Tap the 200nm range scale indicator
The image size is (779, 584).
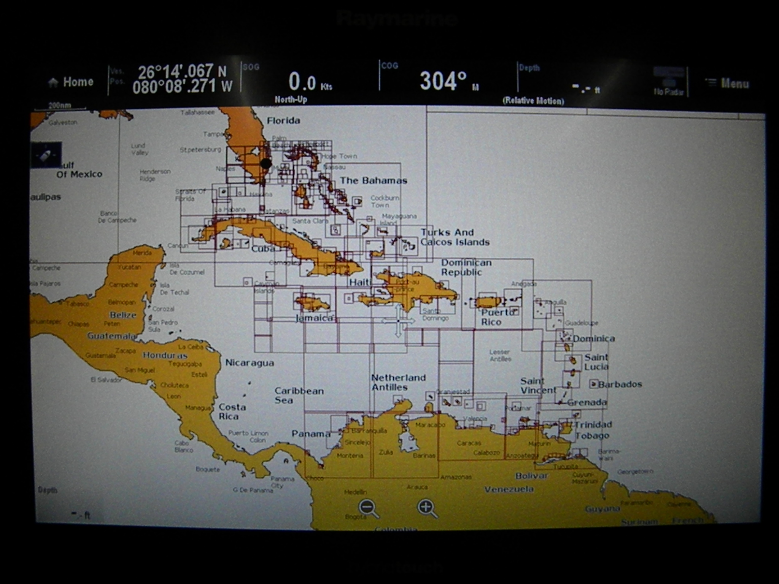60,106
